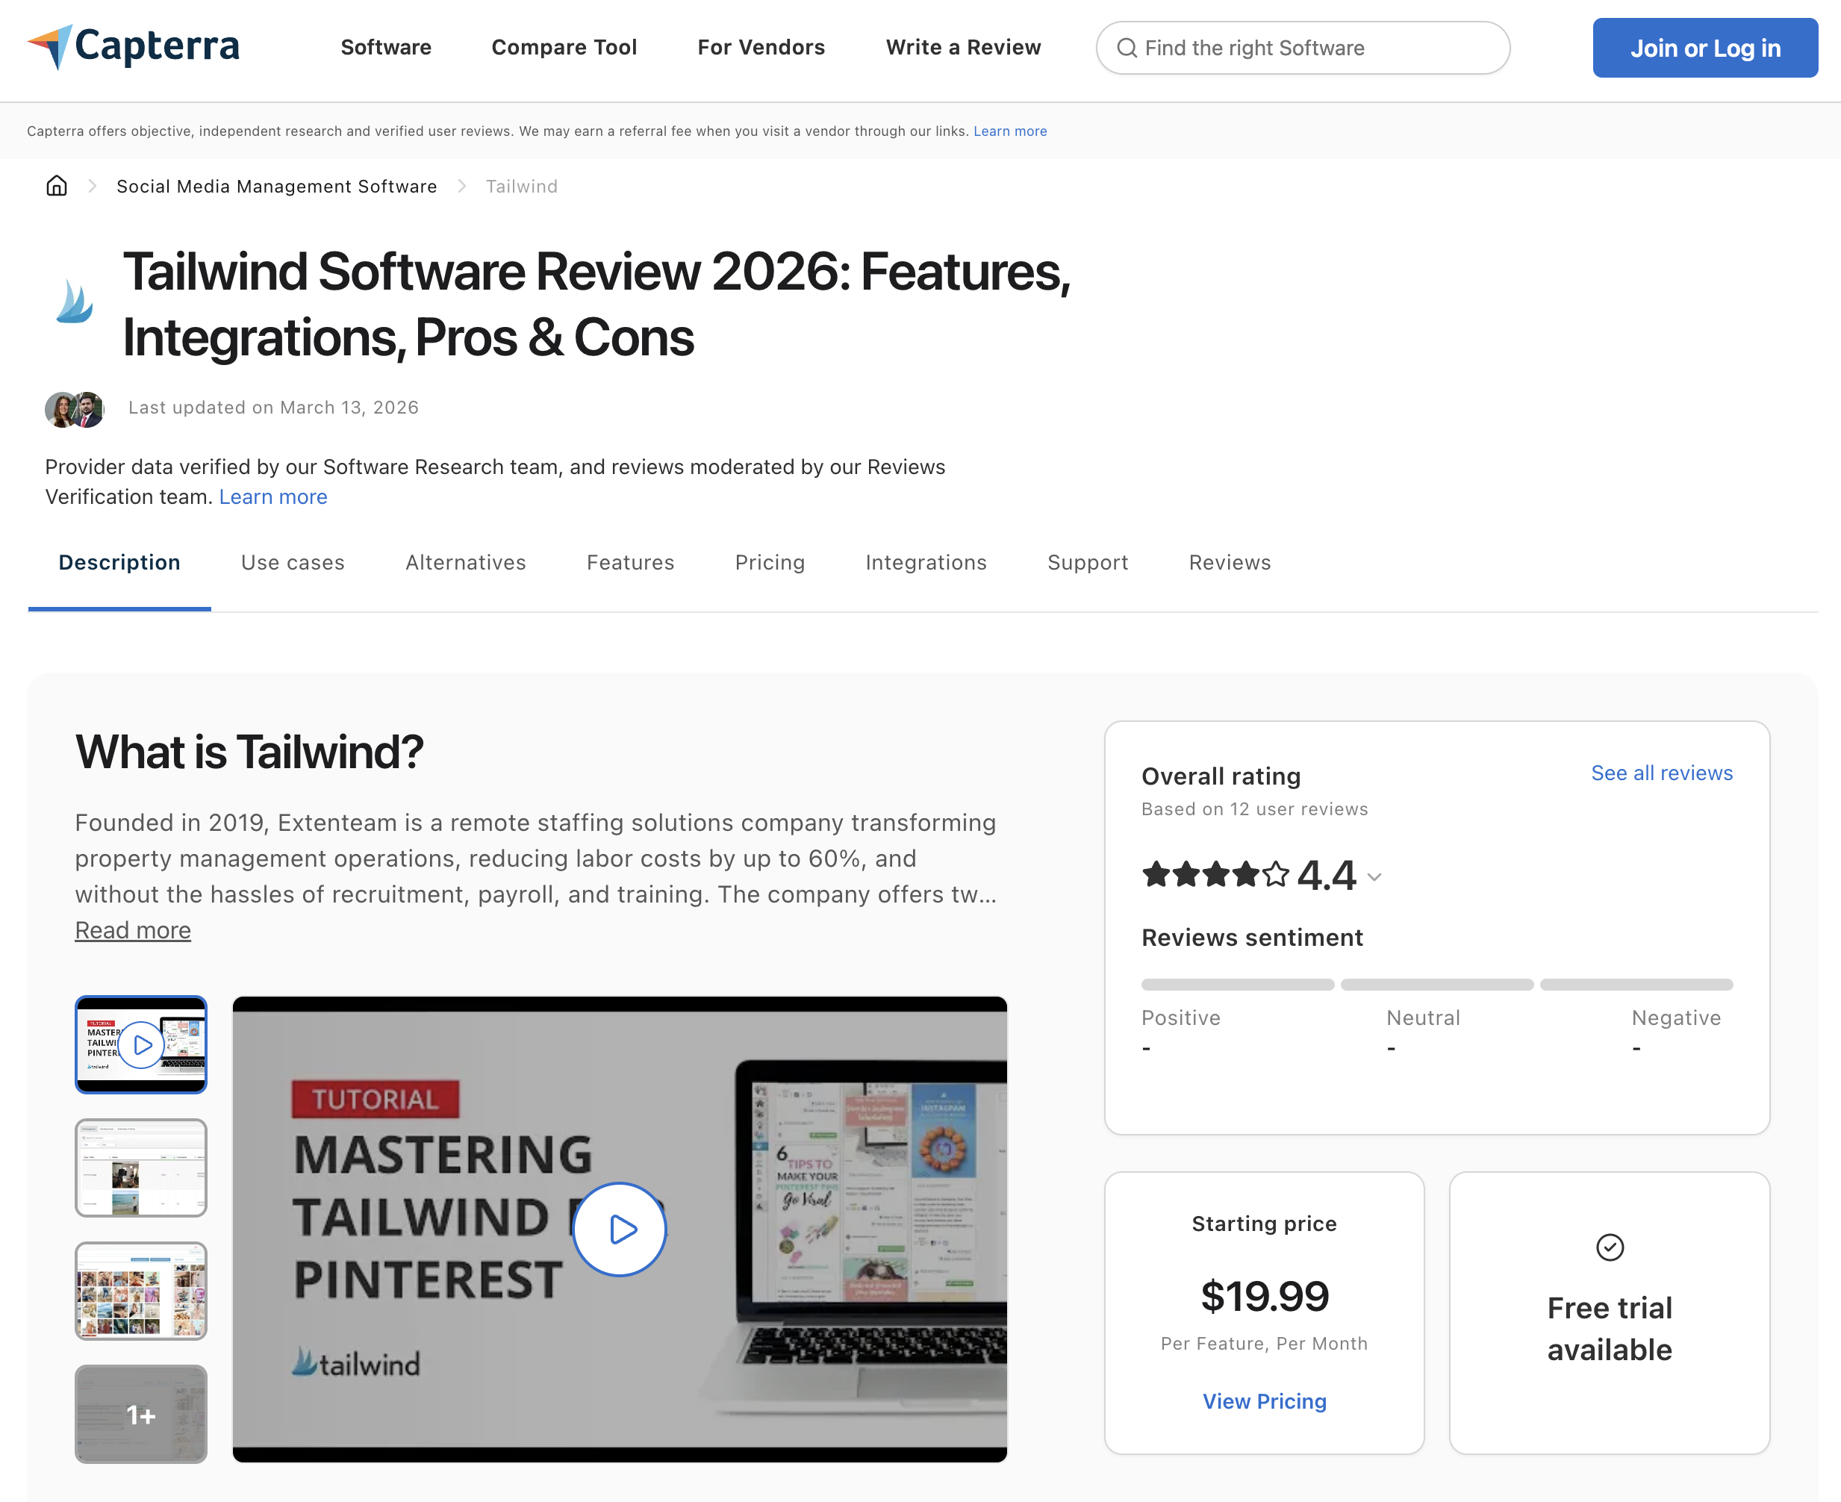Switch to the Pricing tab
Image resolution: width=1841 pixels, height=1502 pixels.
pyautogui.click(x=769, y=562)
